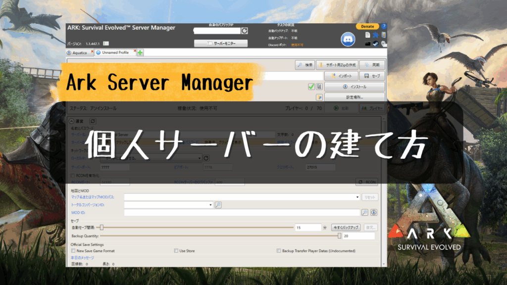Open settings via the gear icon top right
The width and height of the screenshot is (507, 285).
pyautogui.click(x=384, y=44)
